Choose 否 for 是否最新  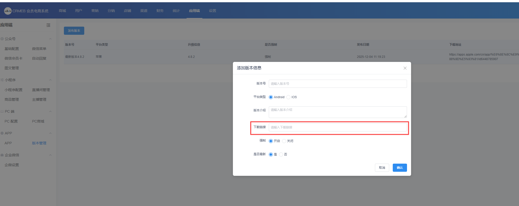pyautogui.click(x=281, y=154)
